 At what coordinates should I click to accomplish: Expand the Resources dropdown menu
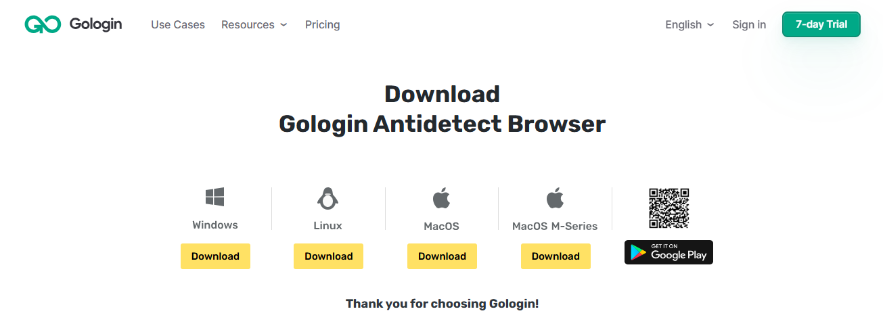[x=248, y=25]
